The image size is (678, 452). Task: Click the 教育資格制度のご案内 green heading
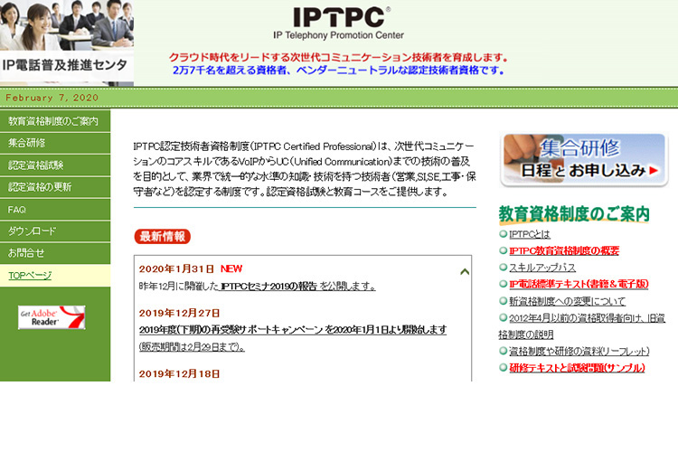pos(574,214)
